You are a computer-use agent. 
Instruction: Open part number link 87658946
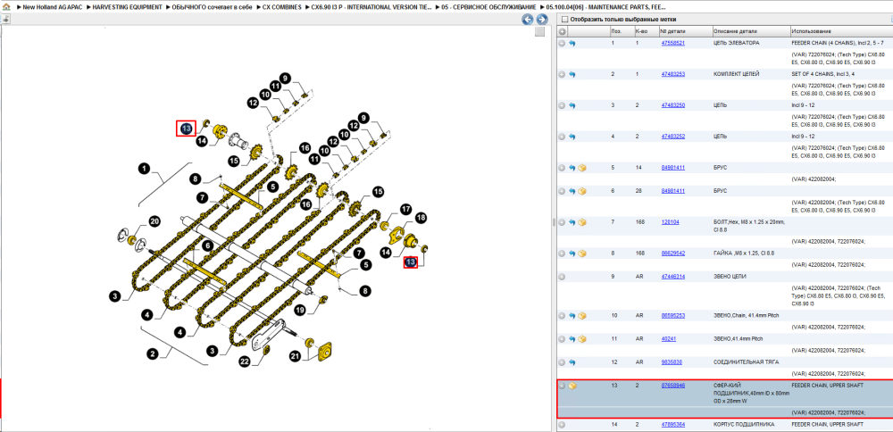tap(672, 386)
